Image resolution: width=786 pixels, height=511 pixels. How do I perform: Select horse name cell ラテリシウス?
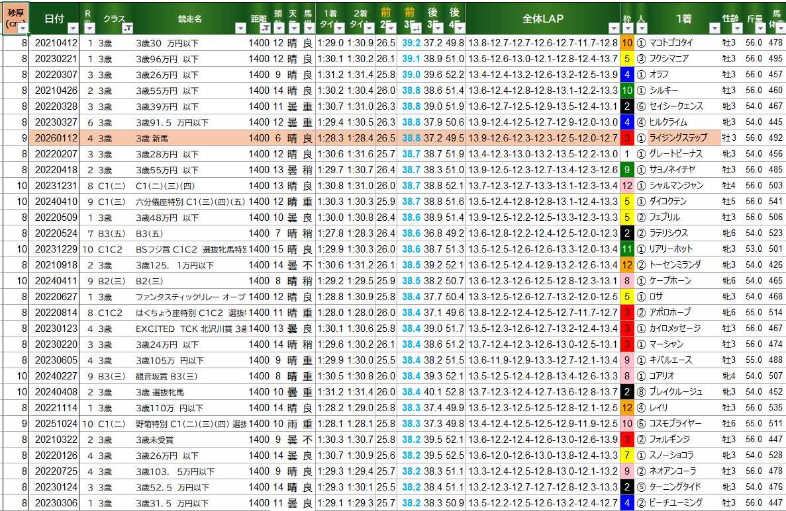pos(684,233)
